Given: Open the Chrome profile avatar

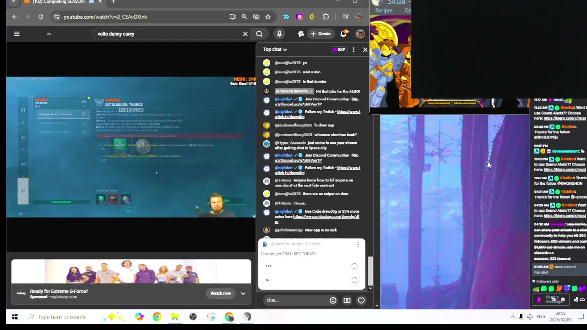Looking at the screenshot, I should click(x=359, y=17).
